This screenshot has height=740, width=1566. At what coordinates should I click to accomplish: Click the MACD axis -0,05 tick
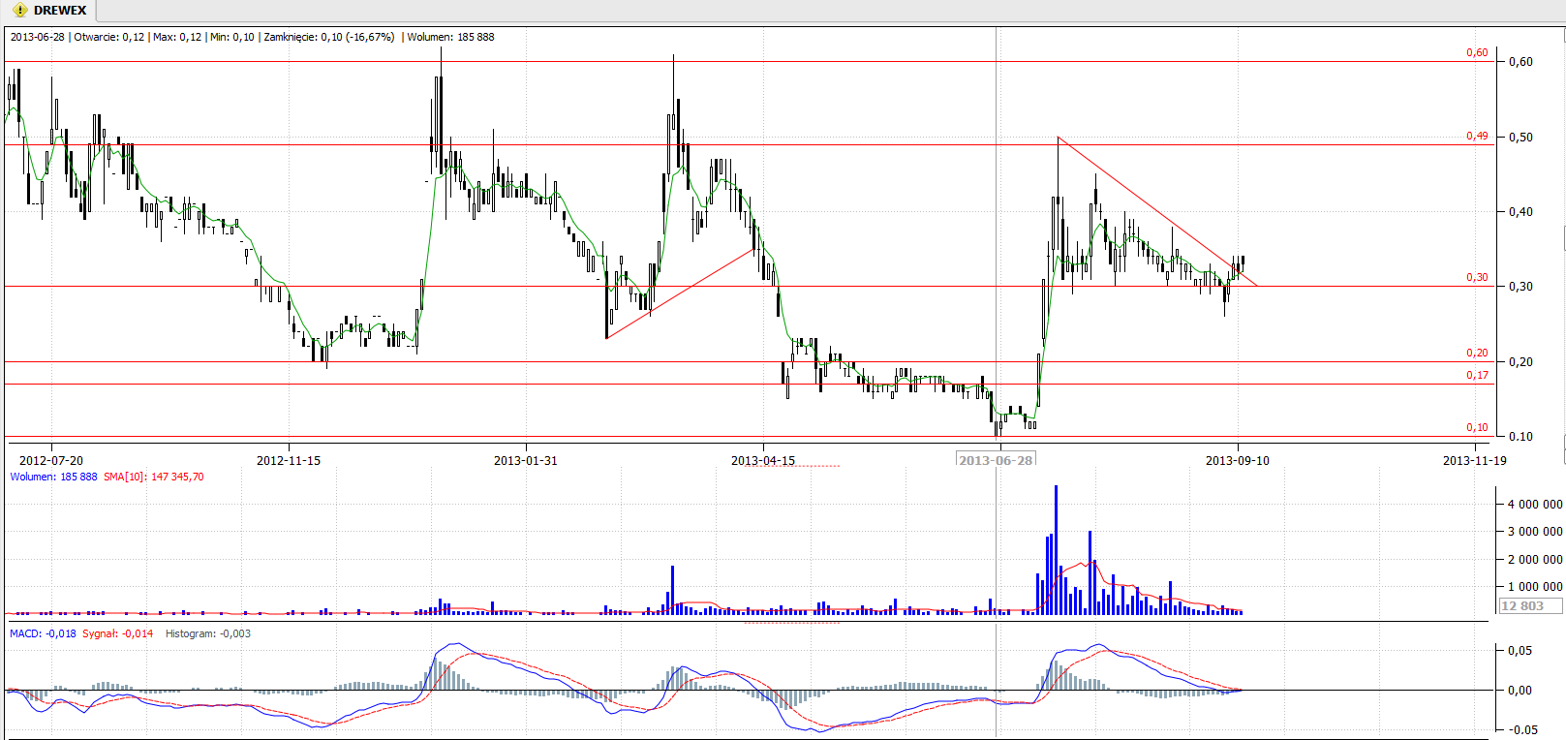[1522, 729]
